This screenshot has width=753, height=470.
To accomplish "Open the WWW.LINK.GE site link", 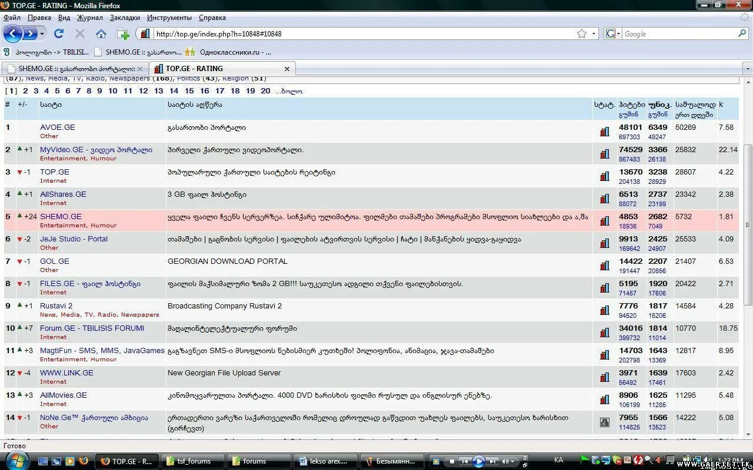I will pos(66,373).
